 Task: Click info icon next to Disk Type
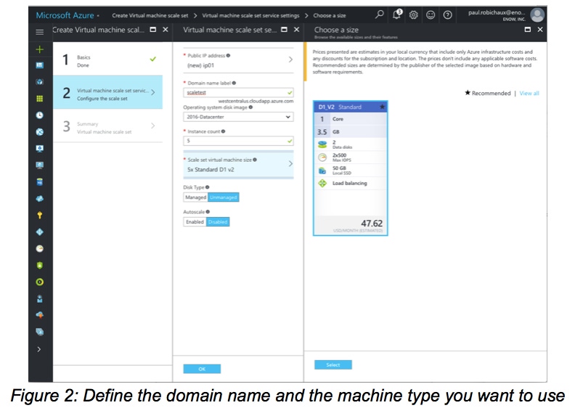coord(208,187)
